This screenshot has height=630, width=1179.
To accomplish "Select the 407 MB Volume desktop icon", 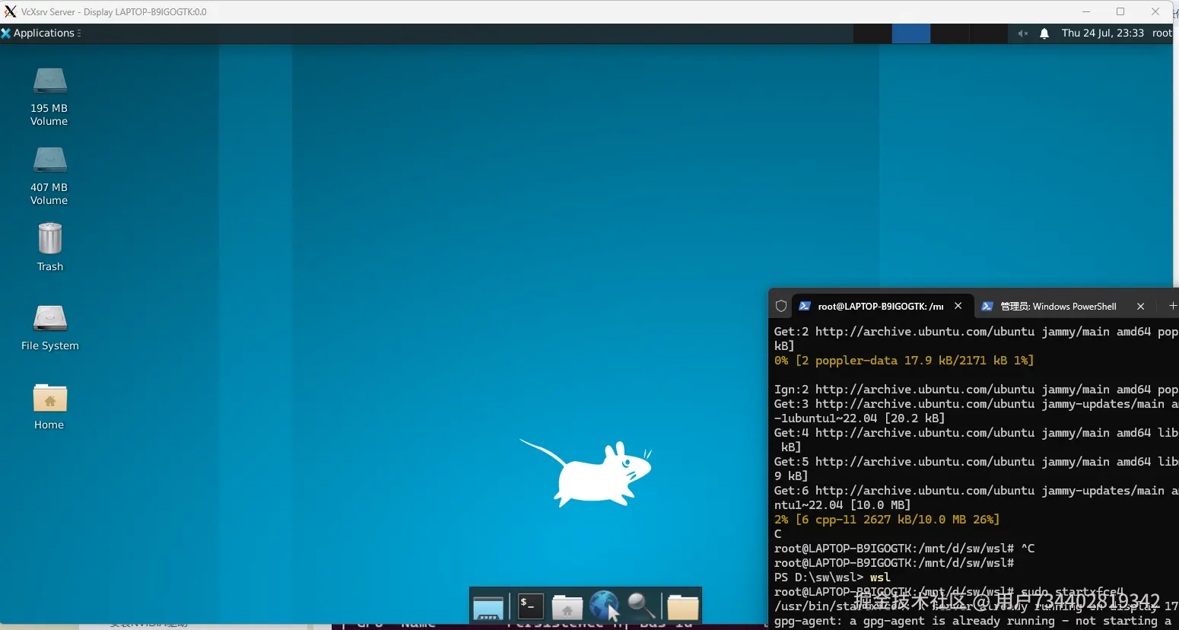I will [x=49, y=176].
